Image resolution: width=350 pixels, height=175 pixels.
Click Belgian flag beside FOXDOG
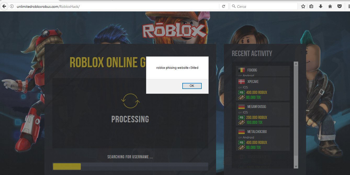(241, 70)
